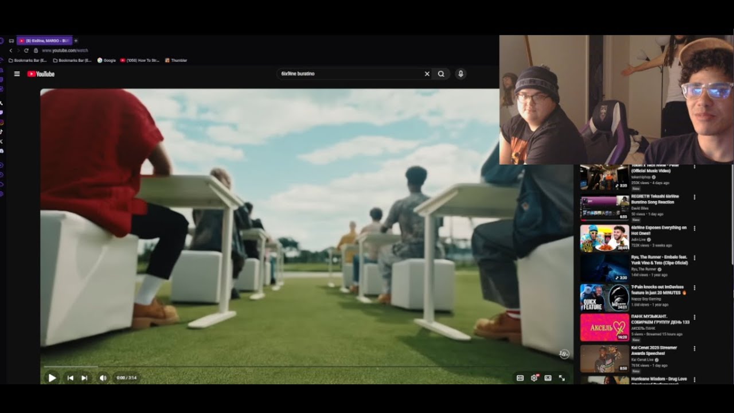Open second Bookmarks Bar folder
The width and height of the screenshot is (734, 413).
pyautogui.click(x=72, y=60)
